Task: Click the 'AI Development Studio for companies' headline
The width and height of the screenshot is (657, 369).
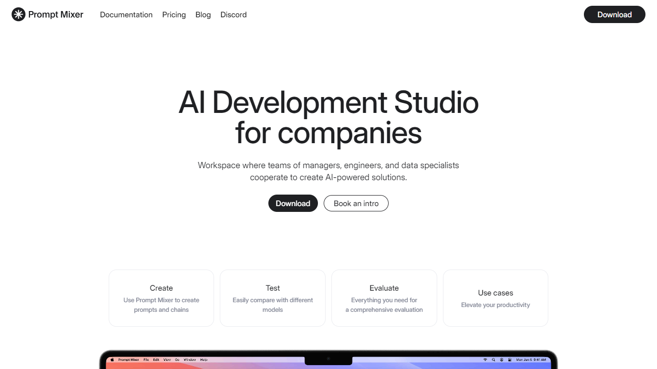Action: click(328, 117)
